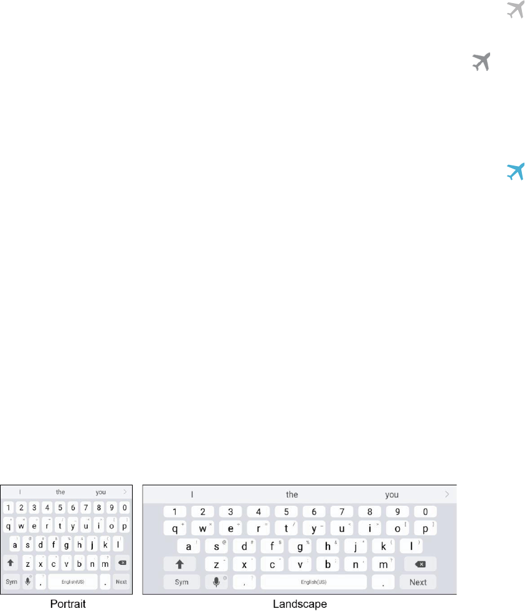Select suggestion "you" on portrait keyboard
The height and width of the screenshot is (611, 525).
coord(101,492)
